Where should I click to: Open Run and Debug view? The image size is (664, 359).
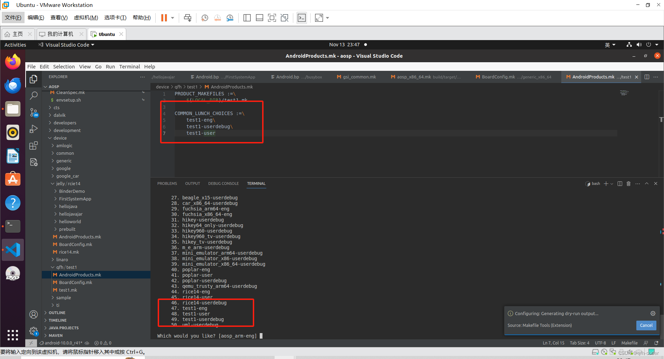coord(34,129)
